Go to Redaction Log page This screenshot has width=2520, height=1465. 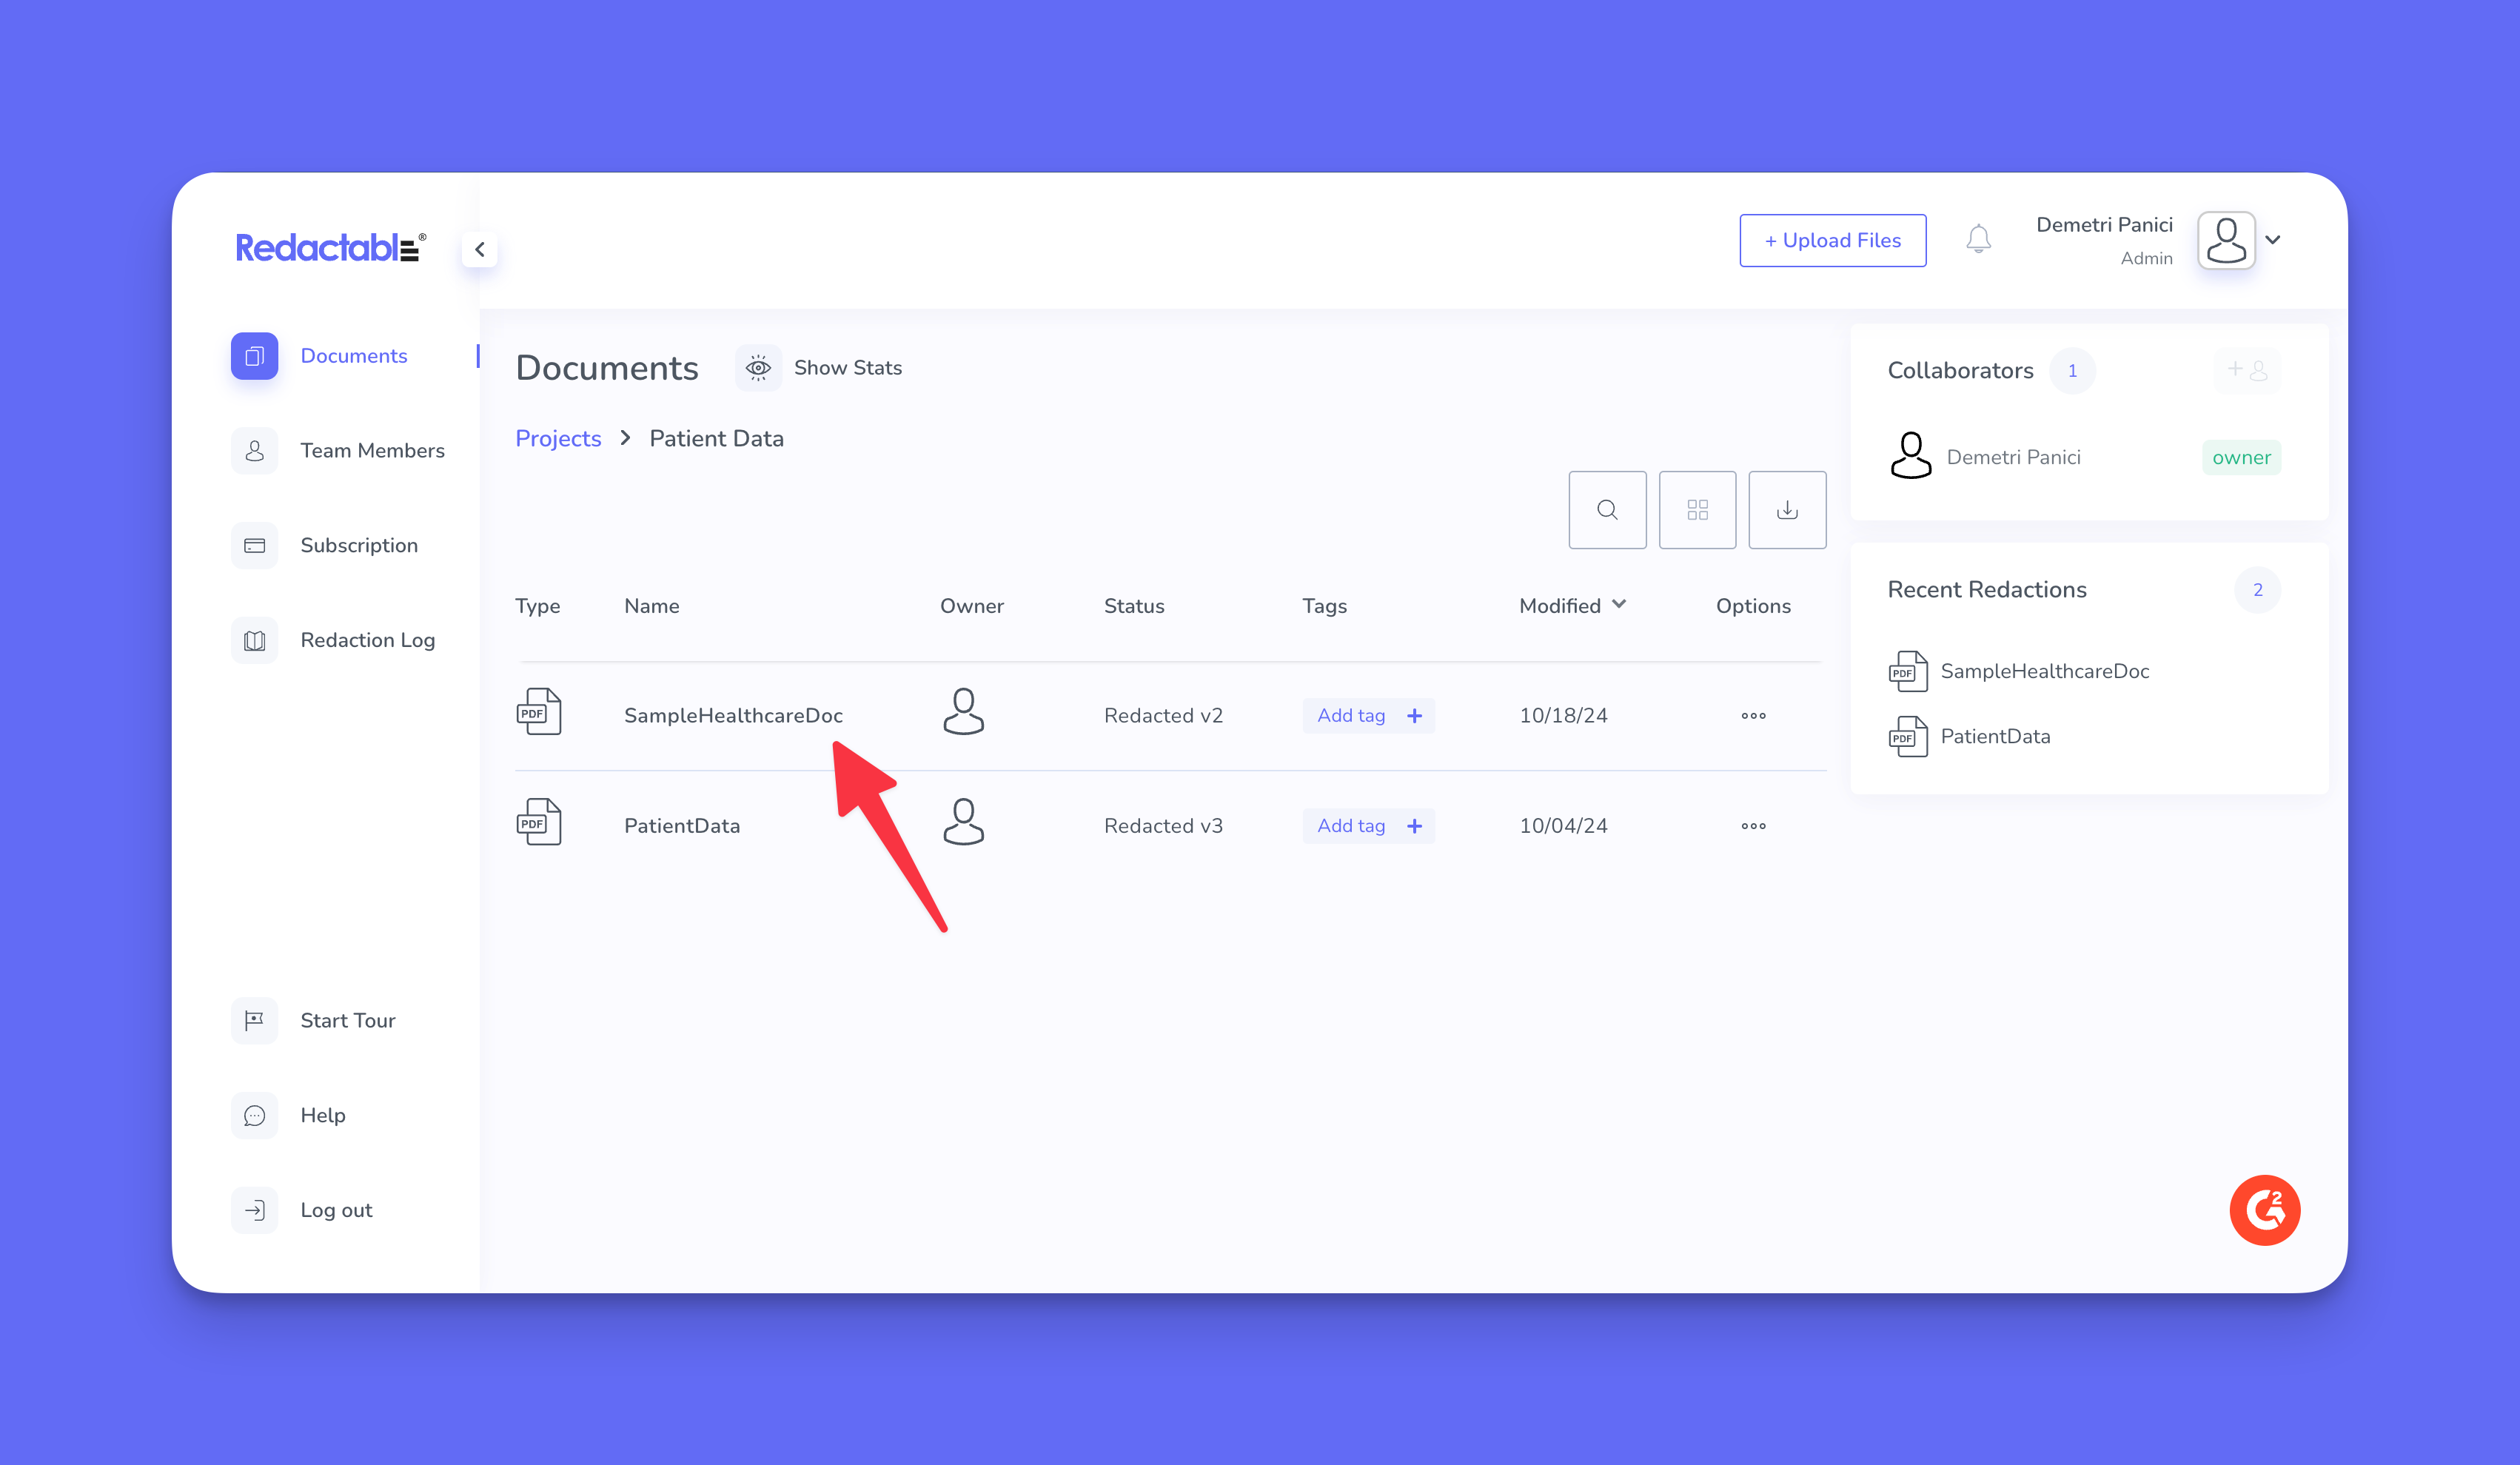click(x=367, y=640)
